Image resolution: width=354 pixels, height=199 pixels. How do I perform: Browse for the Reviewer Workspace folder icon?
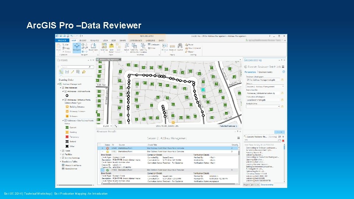(x=282, y=80)
